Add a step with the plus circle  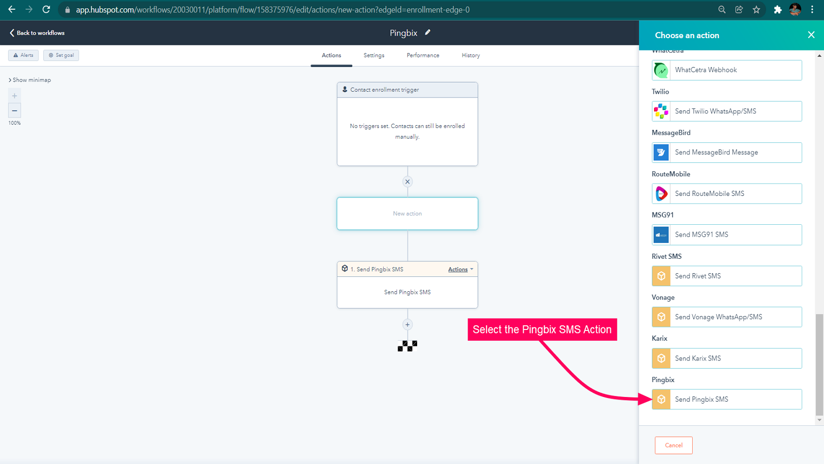(x=407, y=325)
